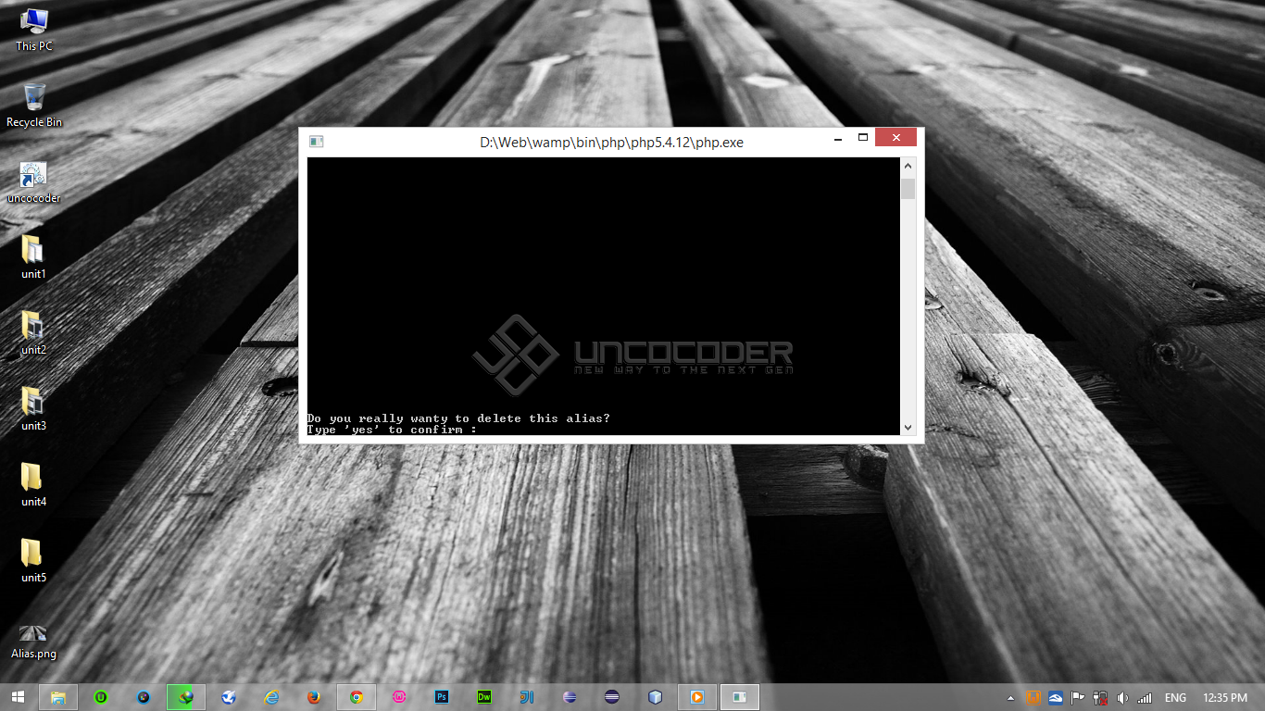Select the Recycle Bin desktop icon
The image size is (1265, 711).
coord(34,106)
